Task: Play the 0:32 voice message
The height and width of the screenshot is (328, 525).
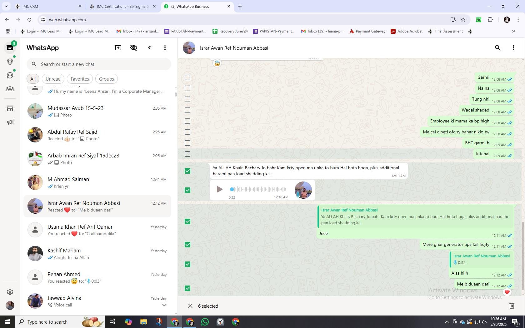Action: (220, 189)
